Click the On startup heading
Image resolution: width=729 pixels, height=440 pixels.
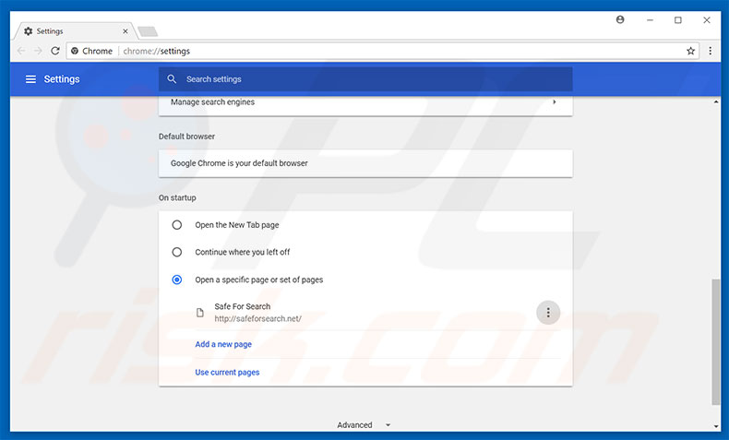177,197
